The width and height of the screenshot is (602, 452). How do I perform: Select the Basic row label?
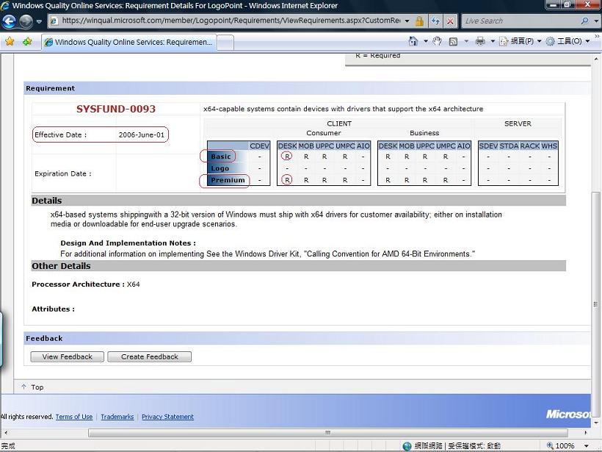(x=221, y=157)
